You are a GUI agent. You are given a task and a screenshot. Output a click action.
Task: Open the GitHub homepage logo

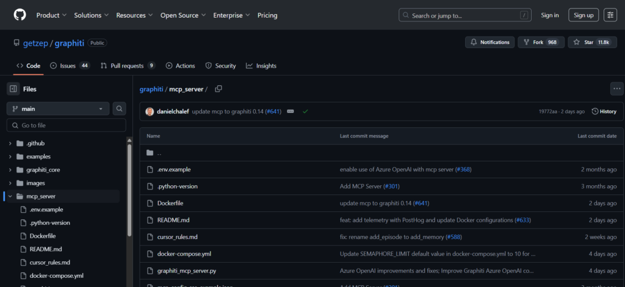point(20,15)
